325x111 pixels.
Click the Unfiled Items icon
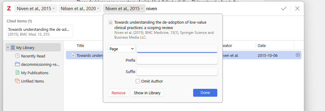17,81
